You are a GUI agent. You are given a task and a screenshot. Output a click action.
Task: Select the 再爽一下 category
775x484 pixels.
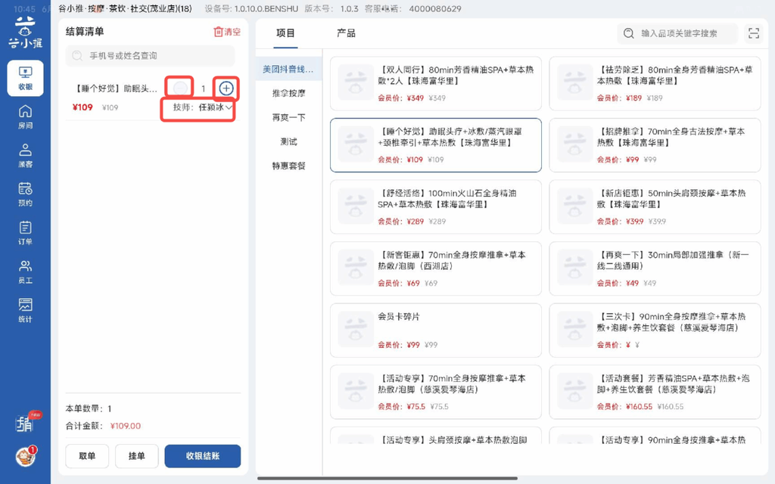288,117
